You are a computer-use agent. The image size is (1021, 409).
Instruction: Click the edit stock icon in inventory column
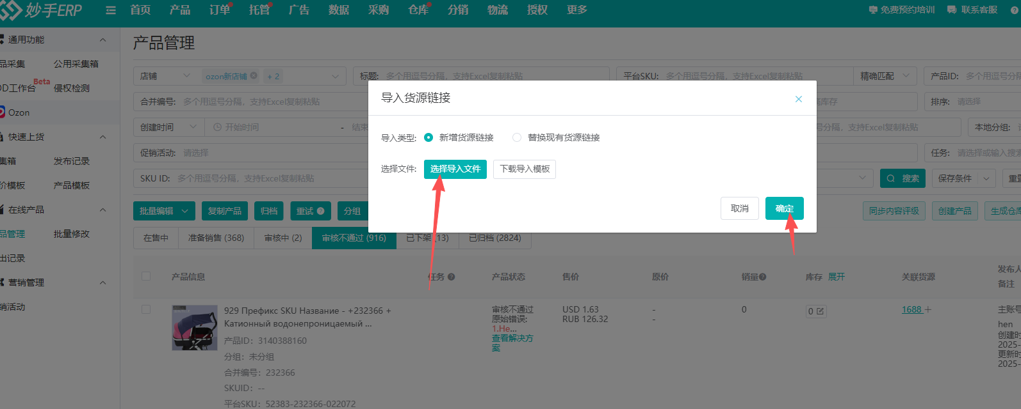[820, 312]
